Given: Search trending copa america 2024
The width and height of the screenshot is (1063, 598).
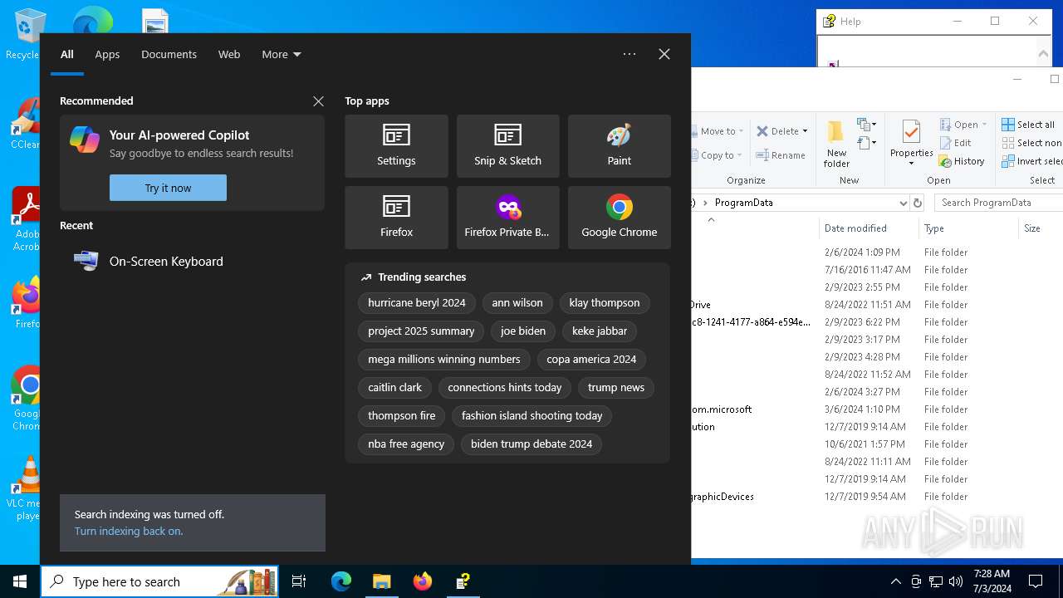Looking at the screenshot, I should (591, 360).
